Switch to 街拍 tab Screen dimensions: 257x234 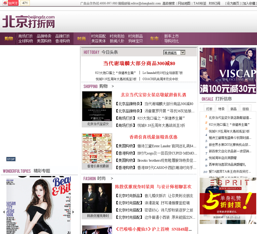tap(245, 109)
